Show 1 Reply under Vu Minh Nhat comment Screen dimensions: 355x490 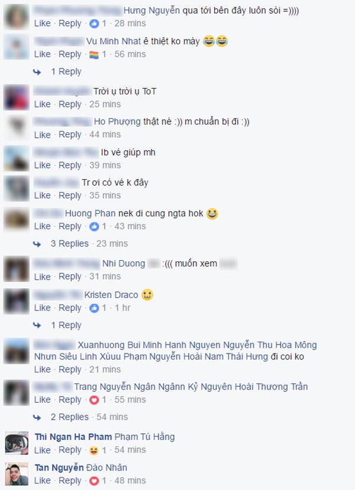[66, 72]
